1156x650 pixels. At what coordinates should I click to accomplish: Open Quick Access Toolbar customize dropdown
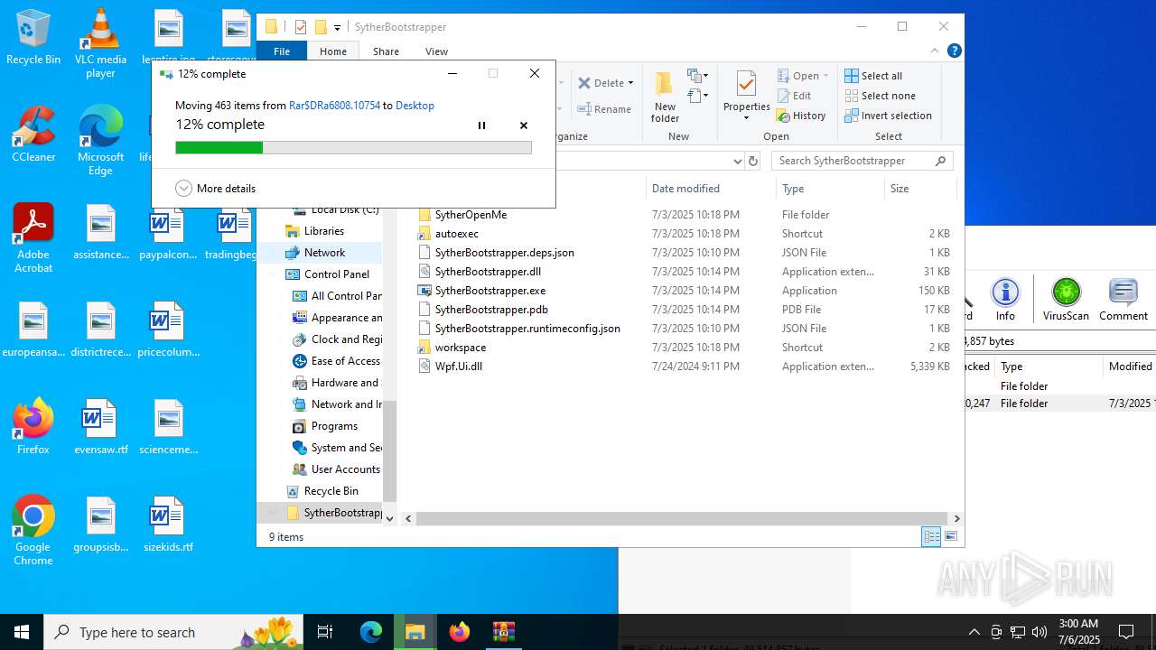[x=337, y=28]
